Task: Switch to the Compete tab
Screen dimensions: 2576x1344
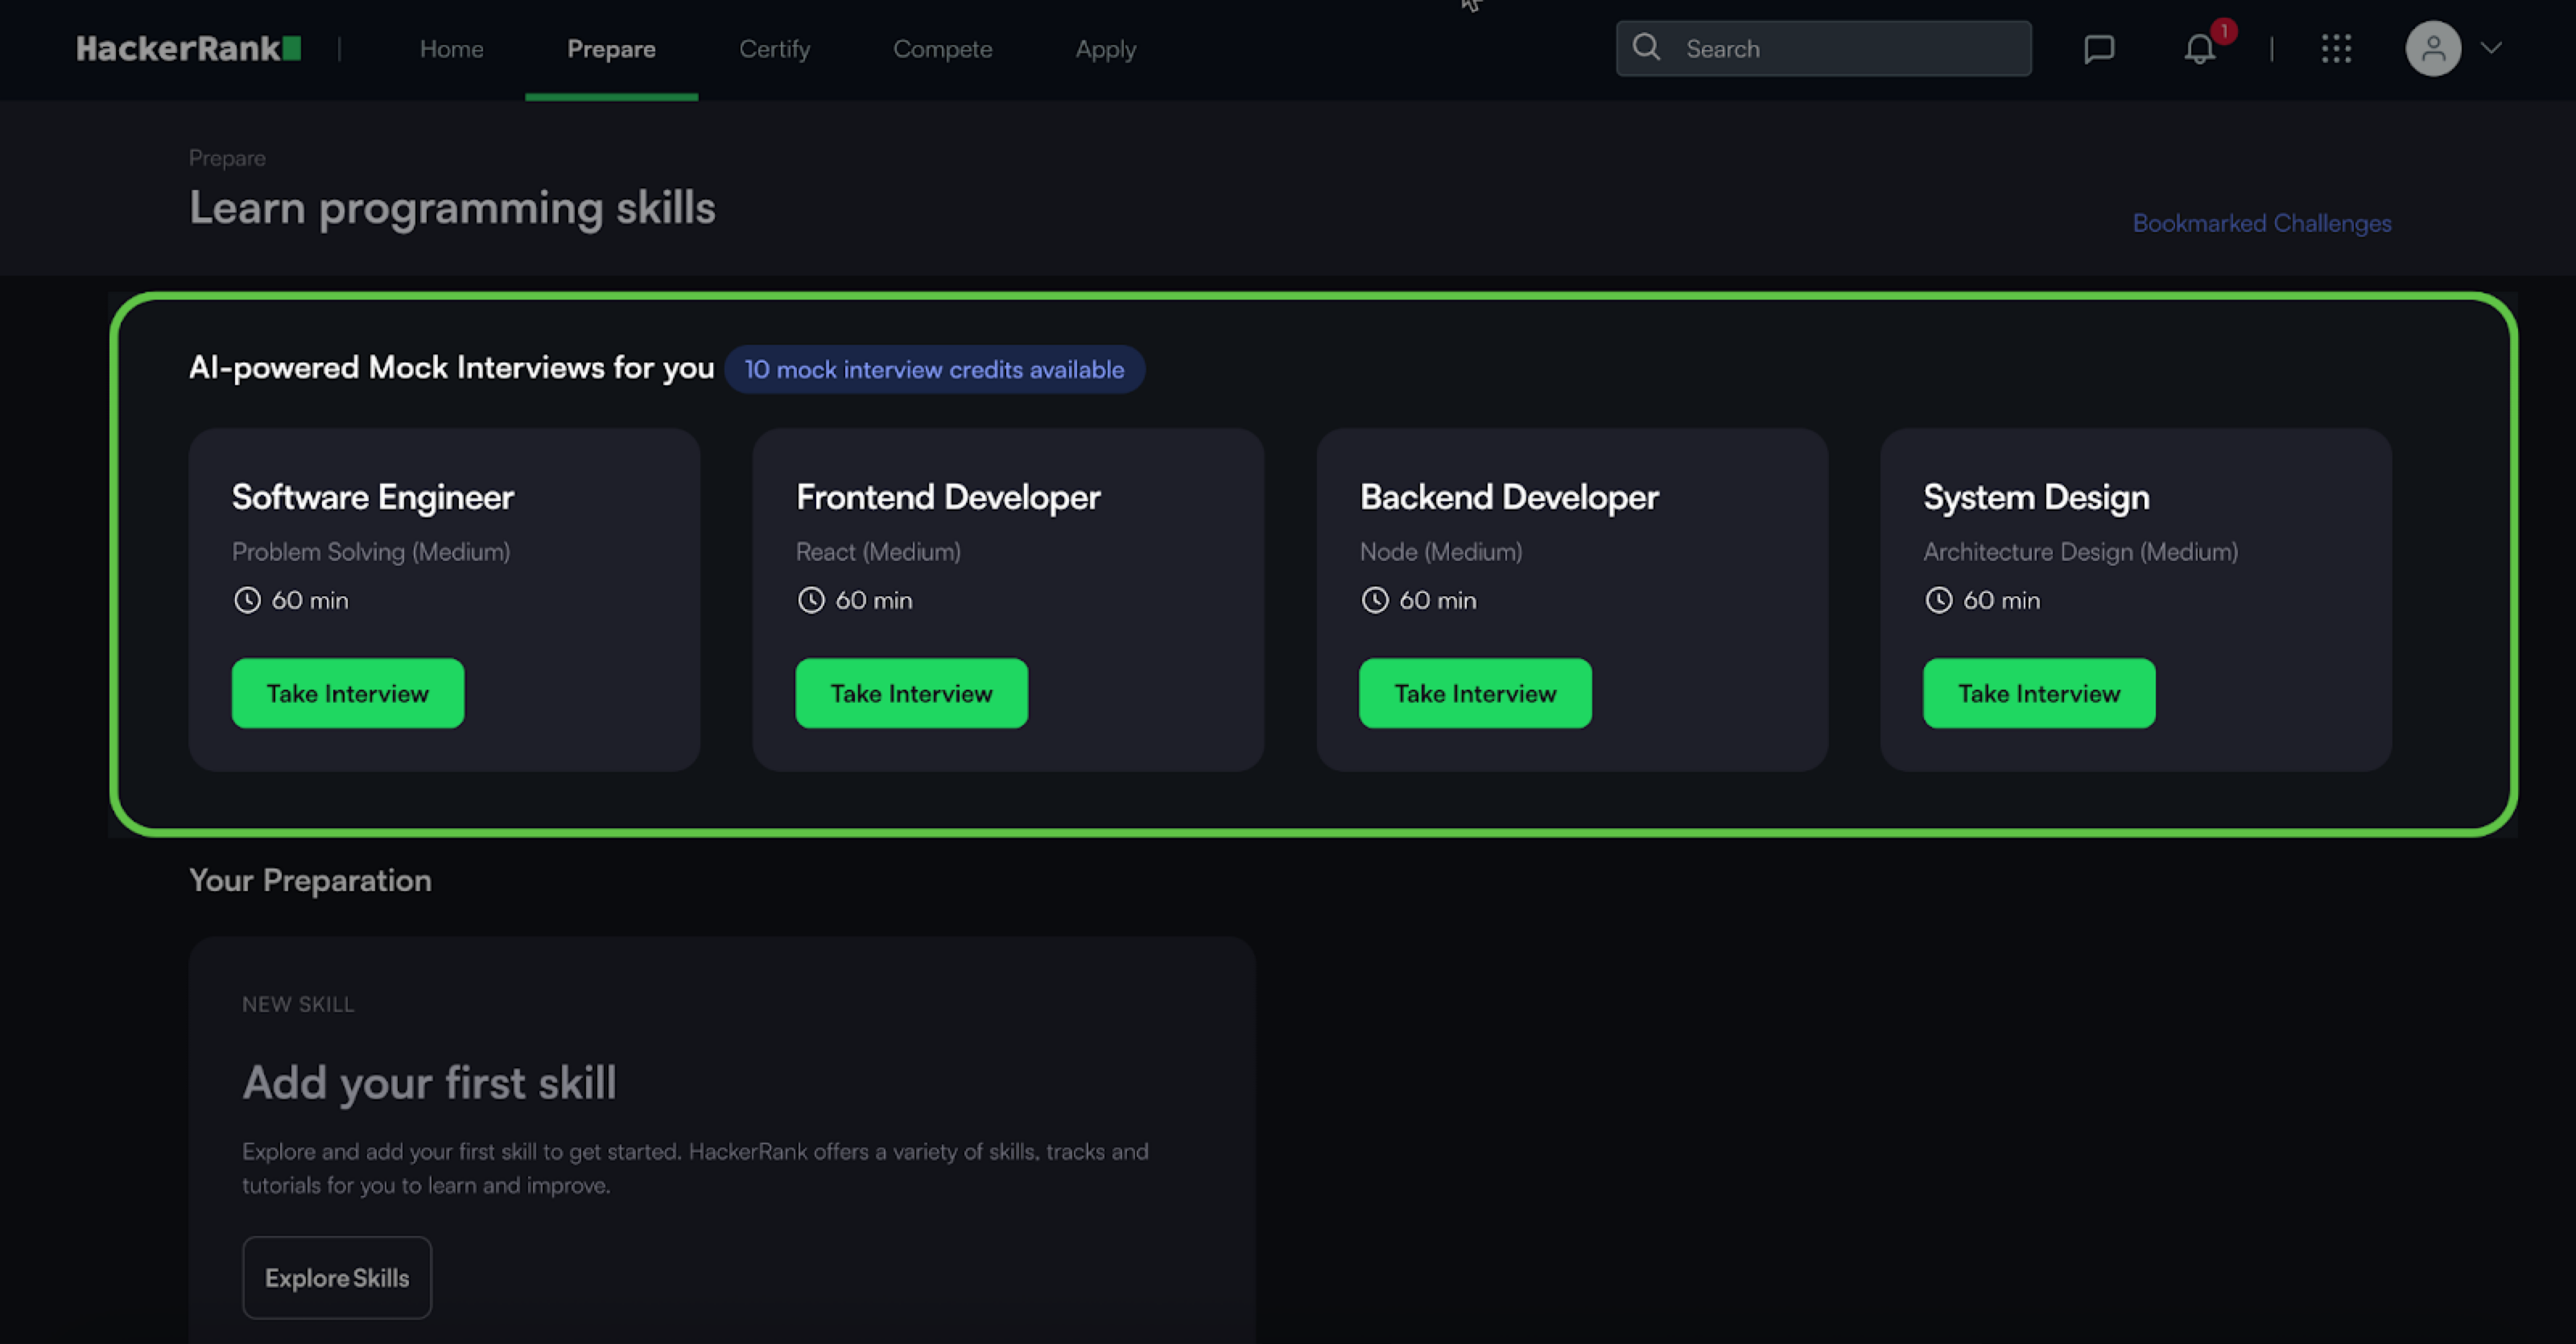Action: tap(942, 49)
